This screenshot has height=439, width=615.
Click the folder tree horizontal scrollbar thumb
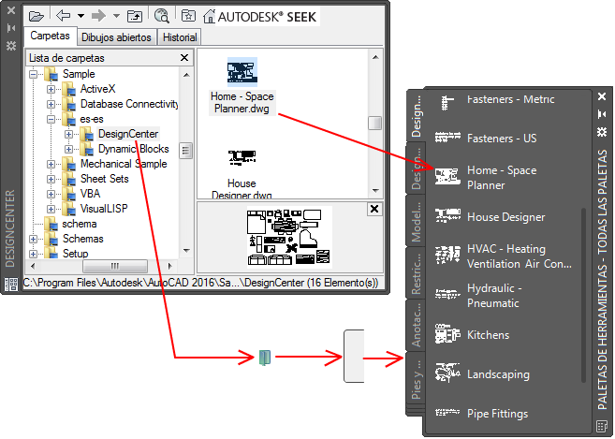tap(115, 266)
